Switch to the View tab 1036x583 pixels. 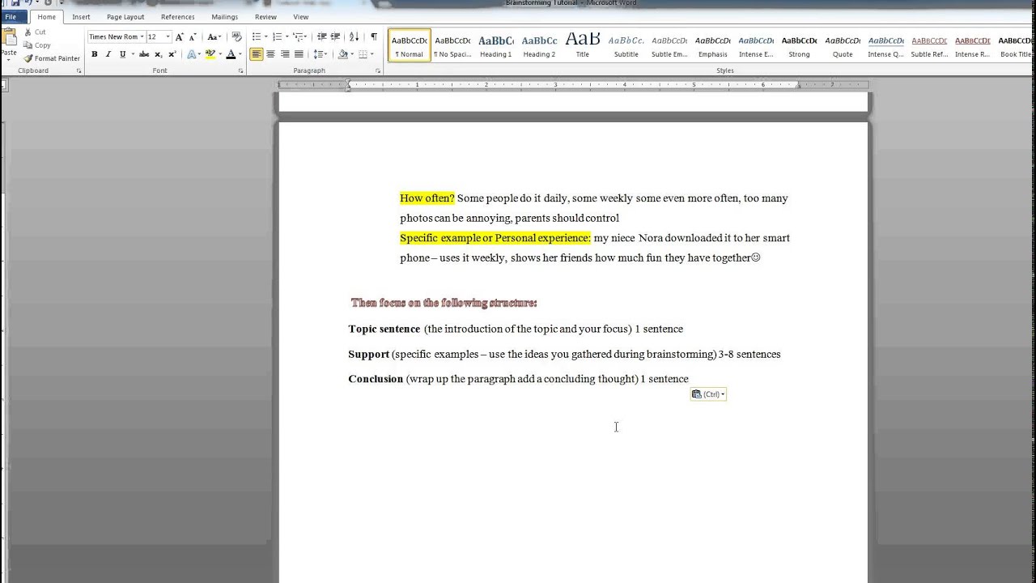300,17
